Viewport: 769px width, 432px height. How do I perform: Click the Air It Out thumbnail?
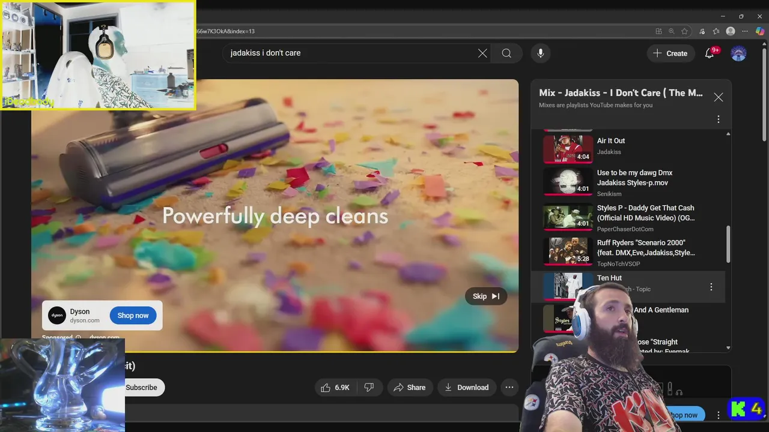(568, 149)
